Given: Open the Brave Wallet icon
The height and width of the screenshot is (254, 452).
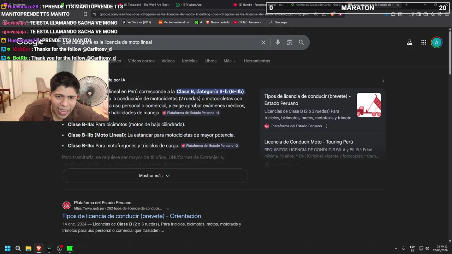Looking at the screenshot, I should (426, 14).
